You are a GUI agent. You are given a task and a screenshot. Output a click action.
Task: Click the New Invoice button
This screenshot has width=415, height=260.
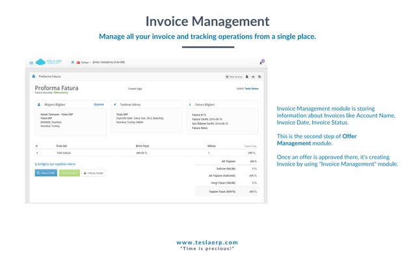[x=234, y=77]
